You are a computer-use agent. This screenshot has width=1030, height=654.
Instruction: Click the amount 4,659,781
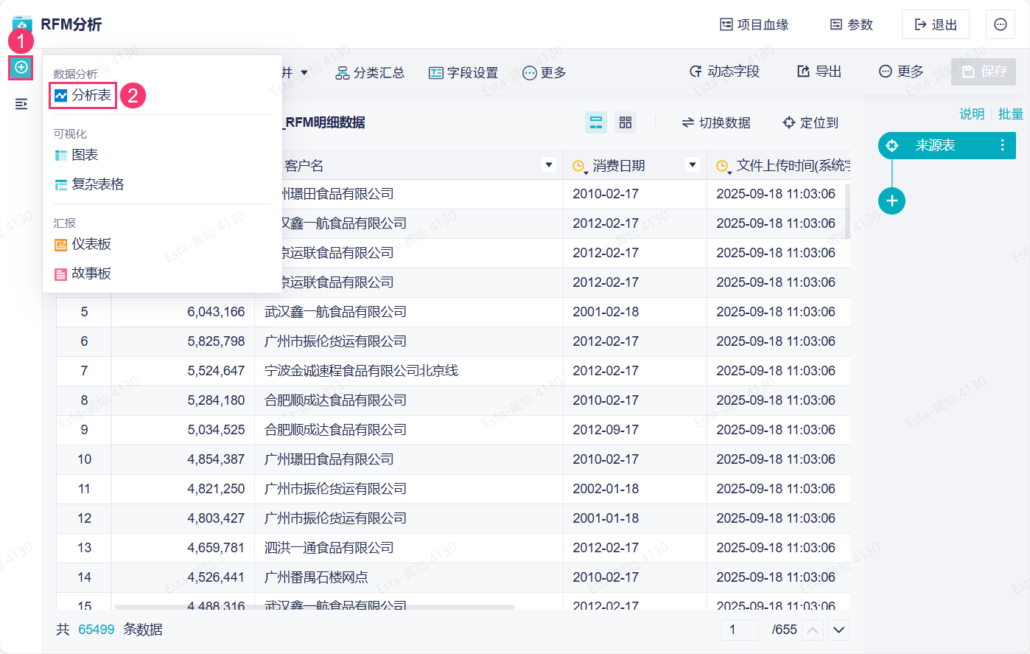(x=216, y=548)
